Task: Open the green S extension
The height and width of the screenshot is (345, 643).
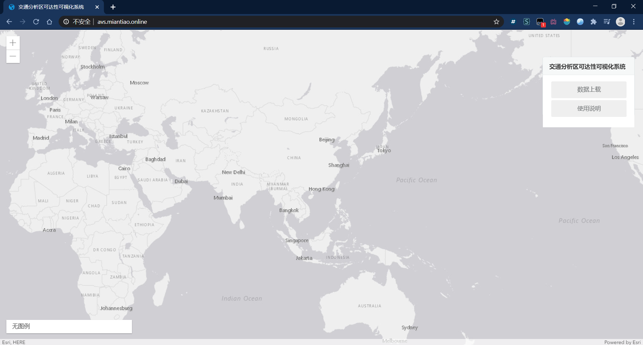Action: (526, 22)
